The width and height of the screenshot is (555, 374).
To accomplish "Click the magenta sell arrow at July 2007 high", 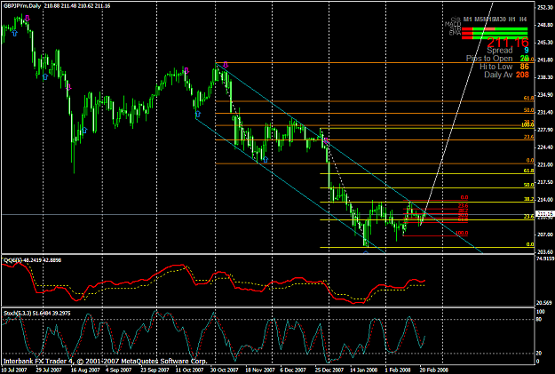I will tap(28, 19).
